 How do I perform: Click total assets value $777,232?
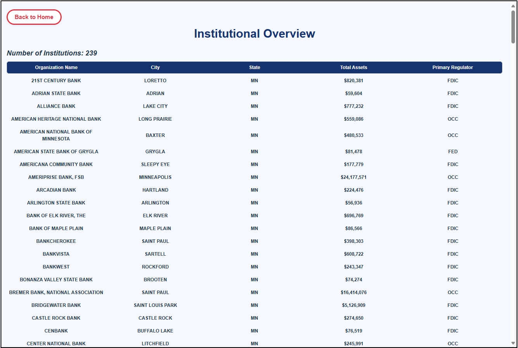coord(354,106)
